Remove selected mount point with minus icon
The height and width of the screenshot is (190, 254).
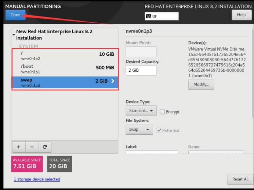pyautogui.click(x=32, y=147)
